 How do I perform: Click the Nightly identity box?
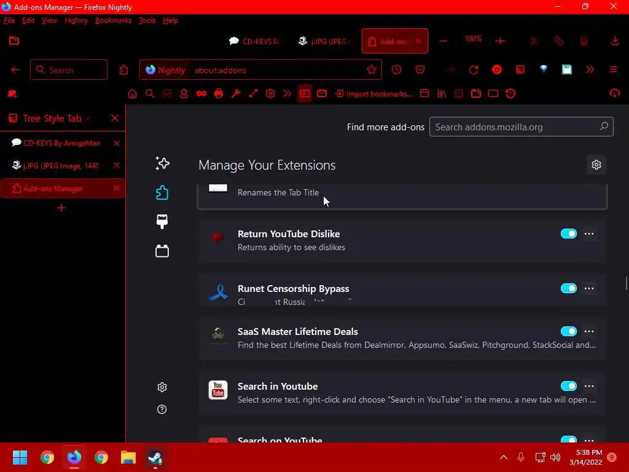(165, 70)
